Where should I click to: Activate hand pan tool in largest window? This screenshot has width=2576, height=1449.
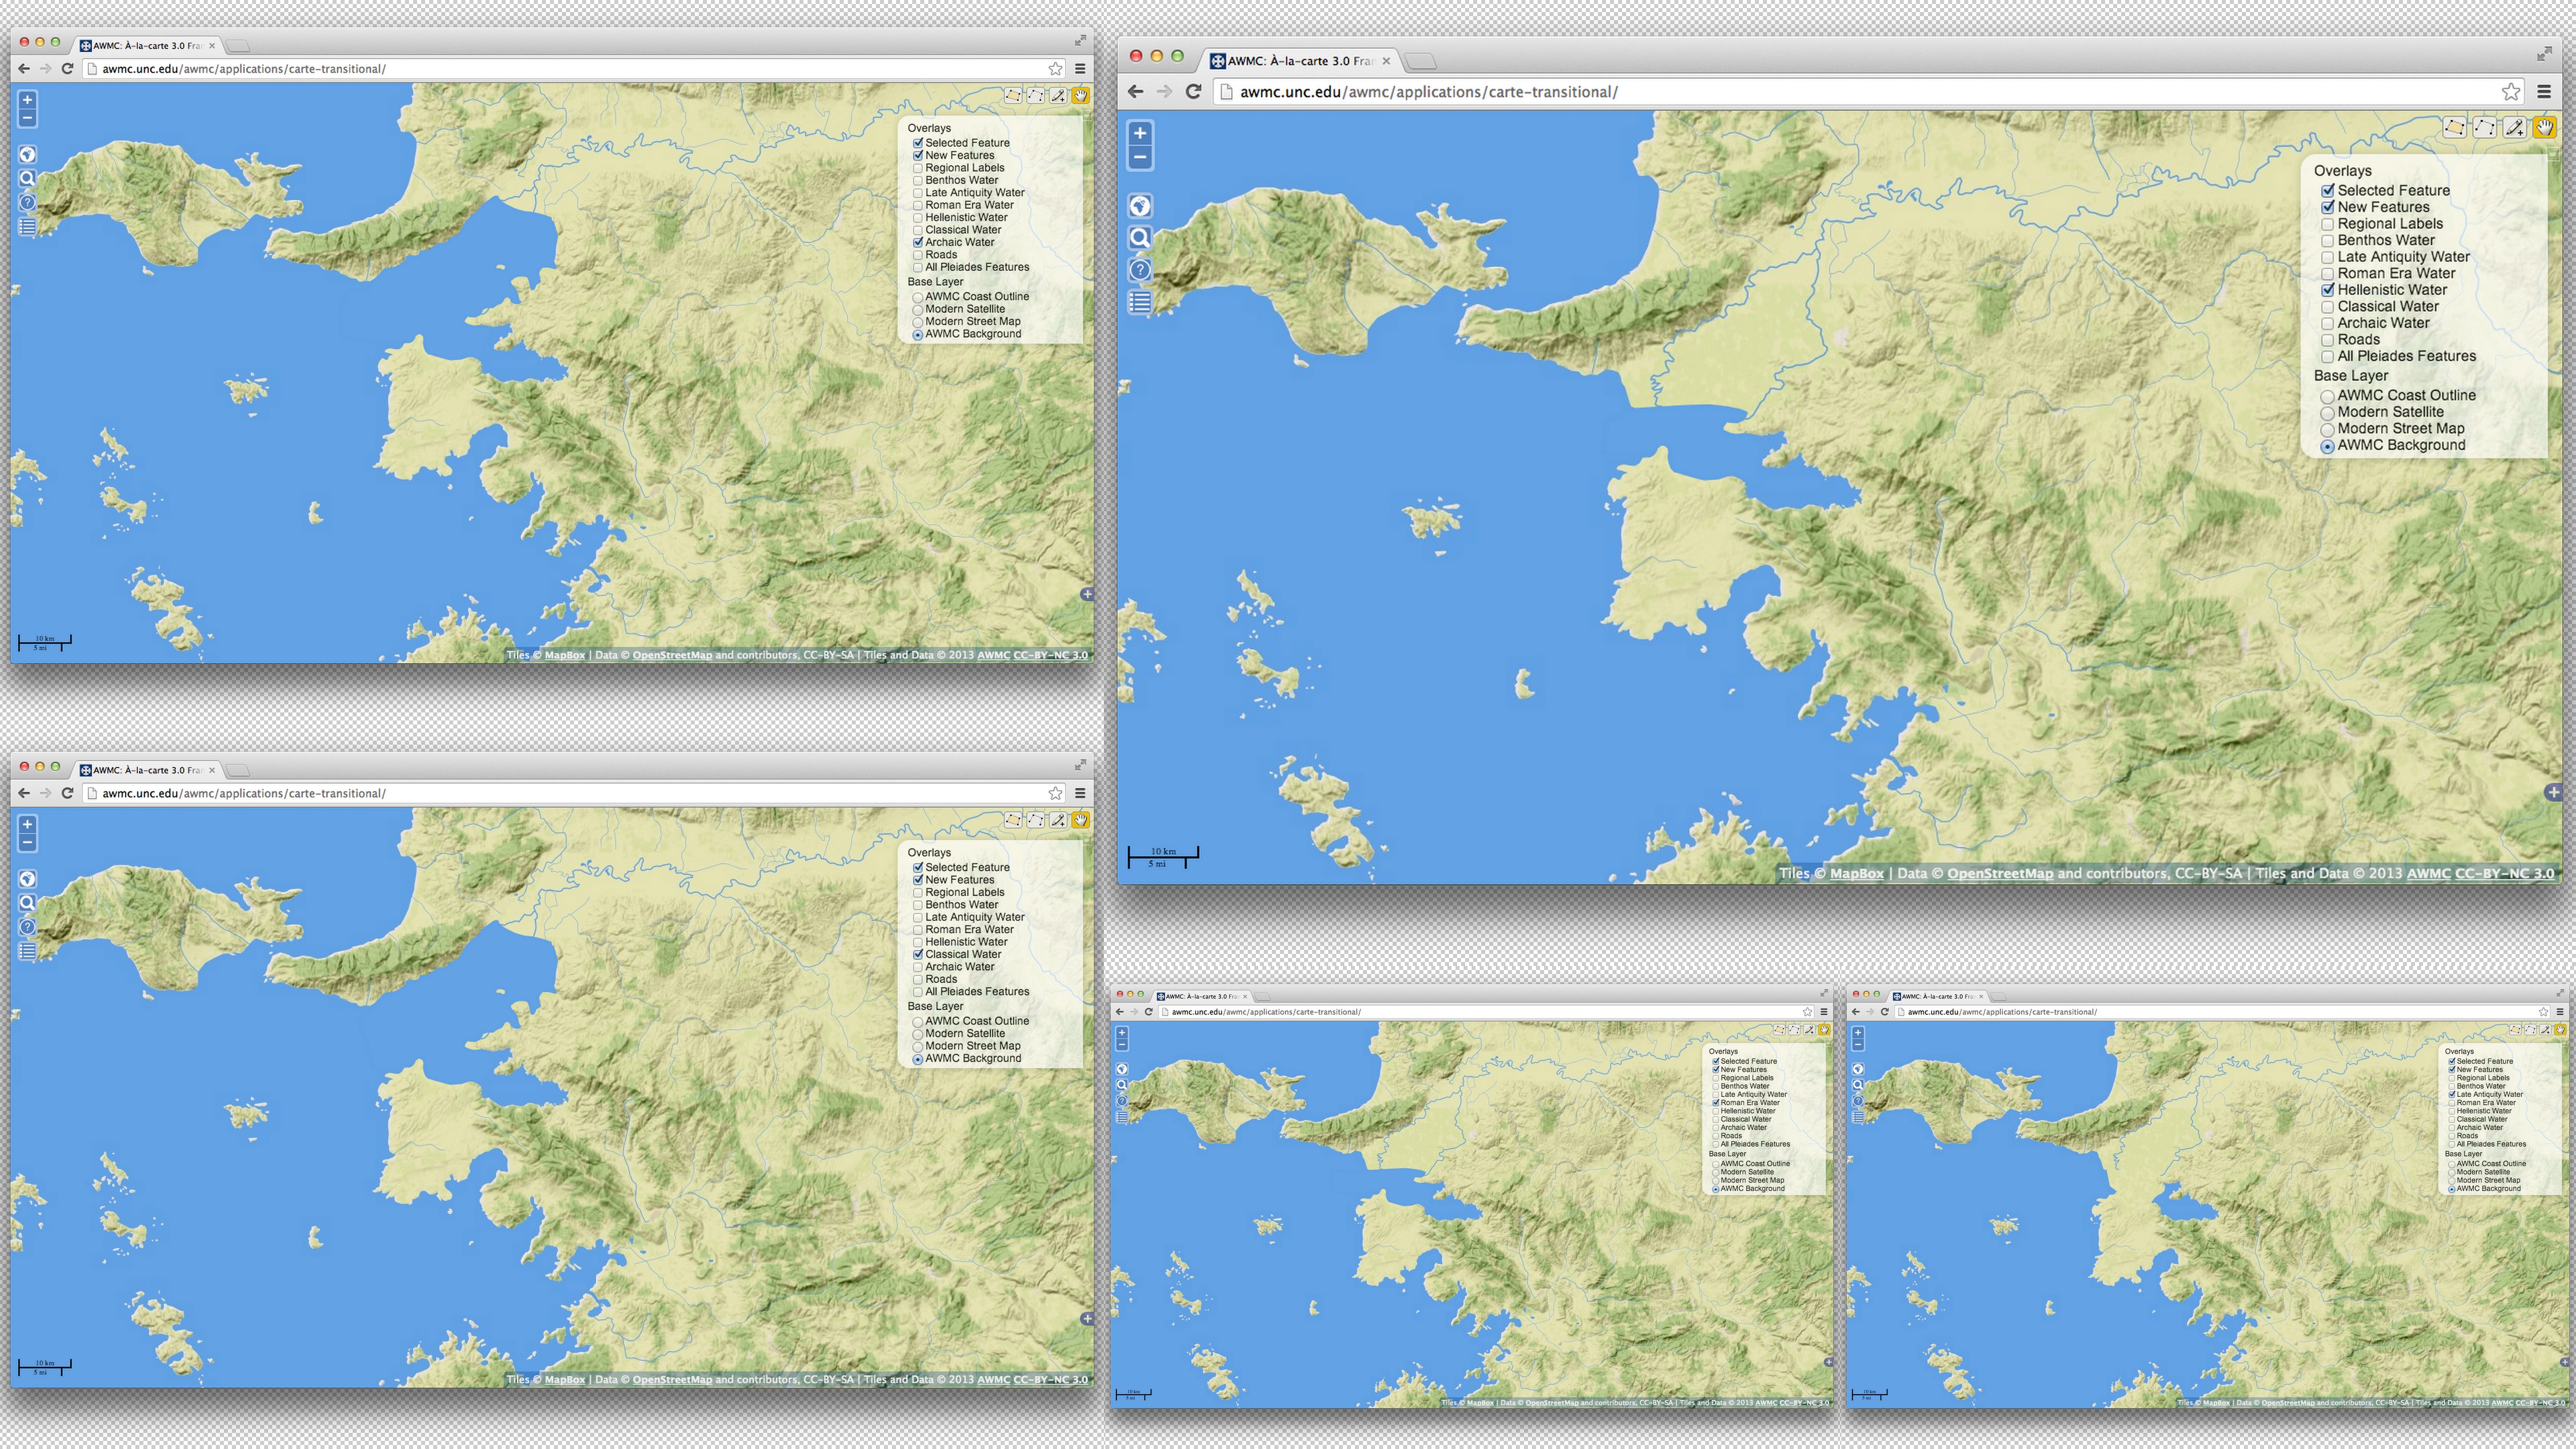[2544, 127]
